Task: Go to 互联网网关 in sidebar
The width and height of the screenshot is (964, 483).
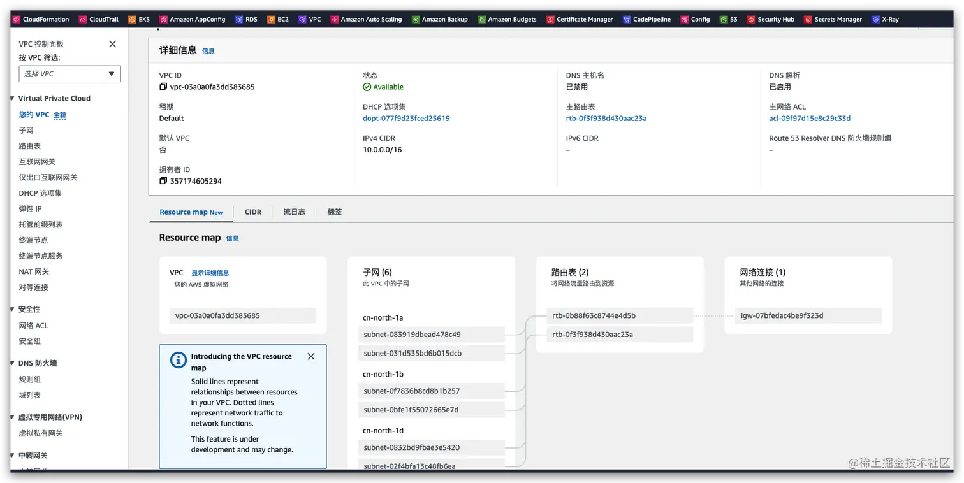Action: [37, 162]
